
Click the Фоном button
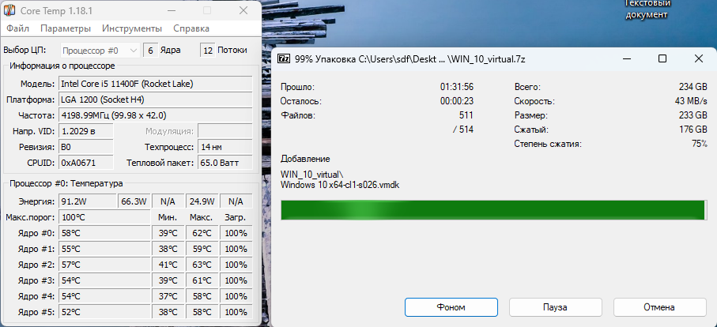point(451,307)
